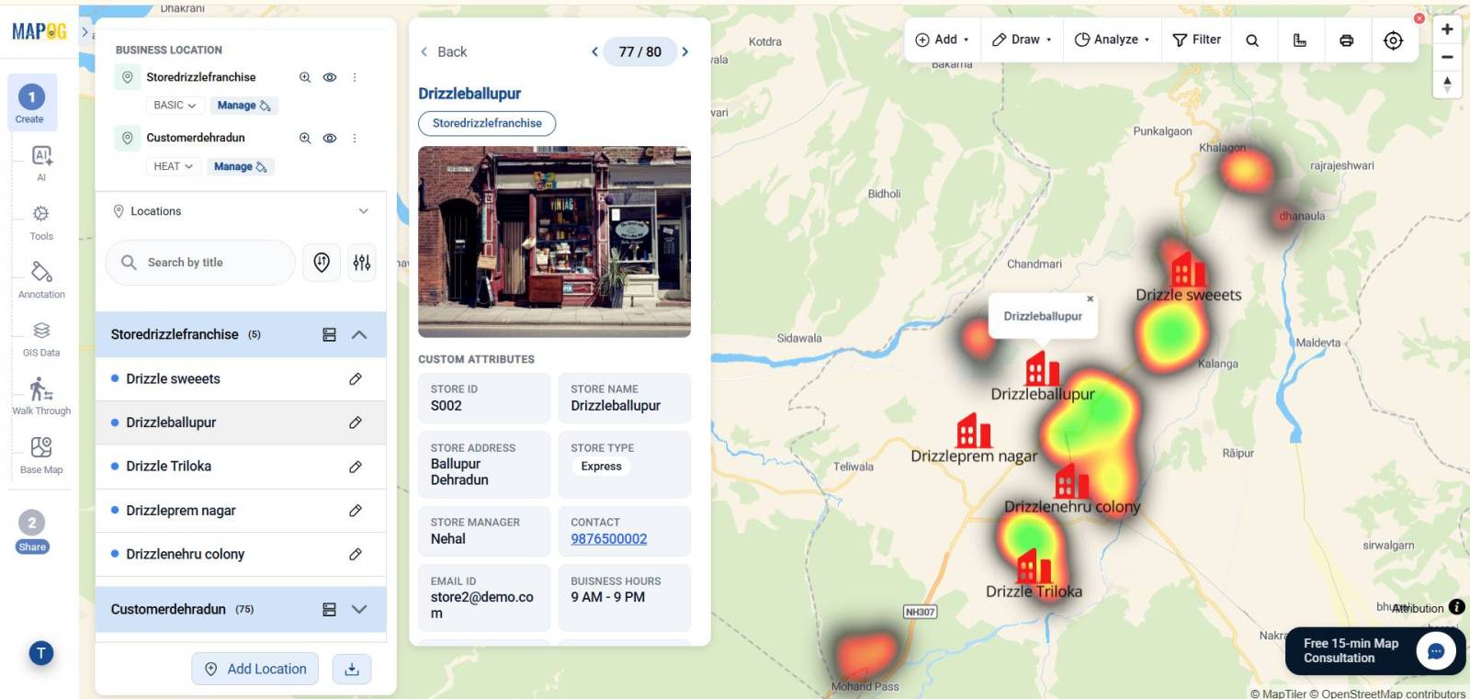
Task: Toggle visibility of Customerdehradun layer
Action: click(330, 138)
